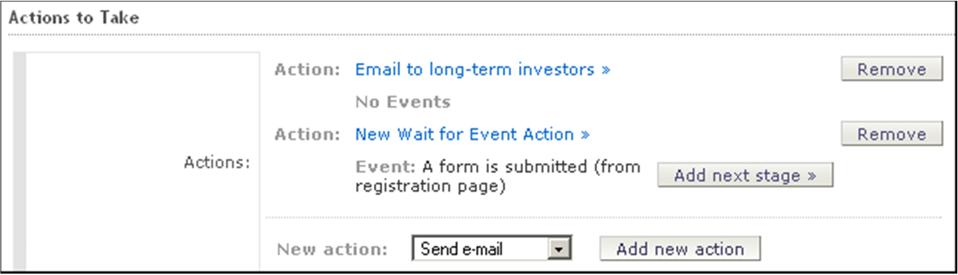Click the bold Event: label
958x275 pixels.
click(386, 167)
